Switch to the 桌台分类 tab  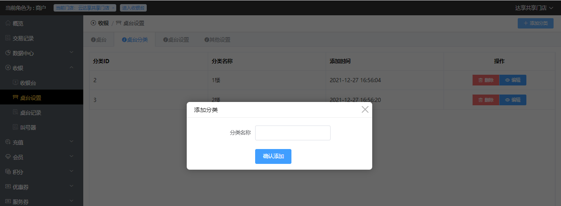click(135, 40)
